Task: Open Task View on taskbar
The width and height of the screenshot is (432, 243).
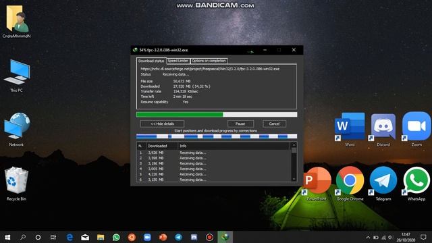Action: (53, 237)
